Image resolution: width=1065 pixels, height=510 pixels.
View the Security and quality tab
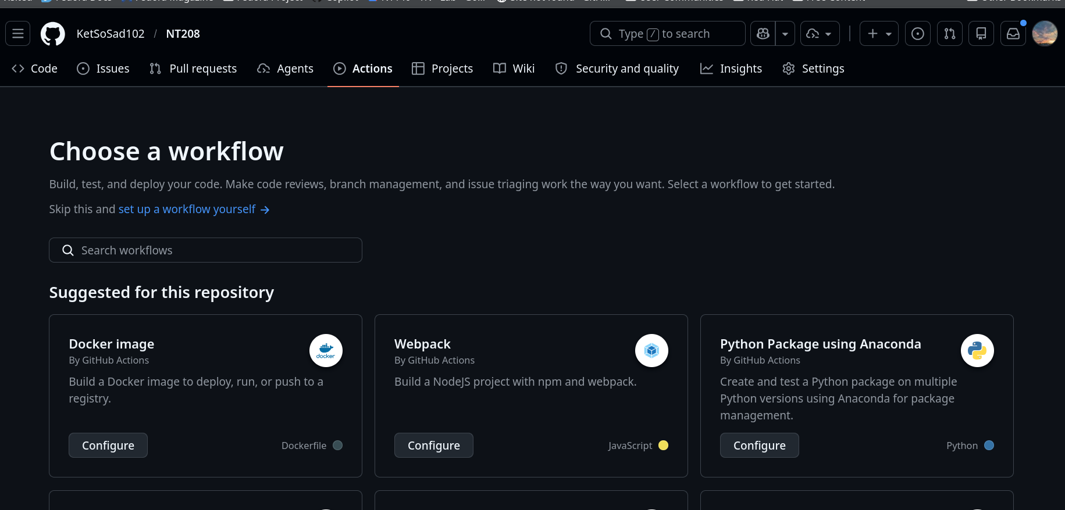[617, 69]
